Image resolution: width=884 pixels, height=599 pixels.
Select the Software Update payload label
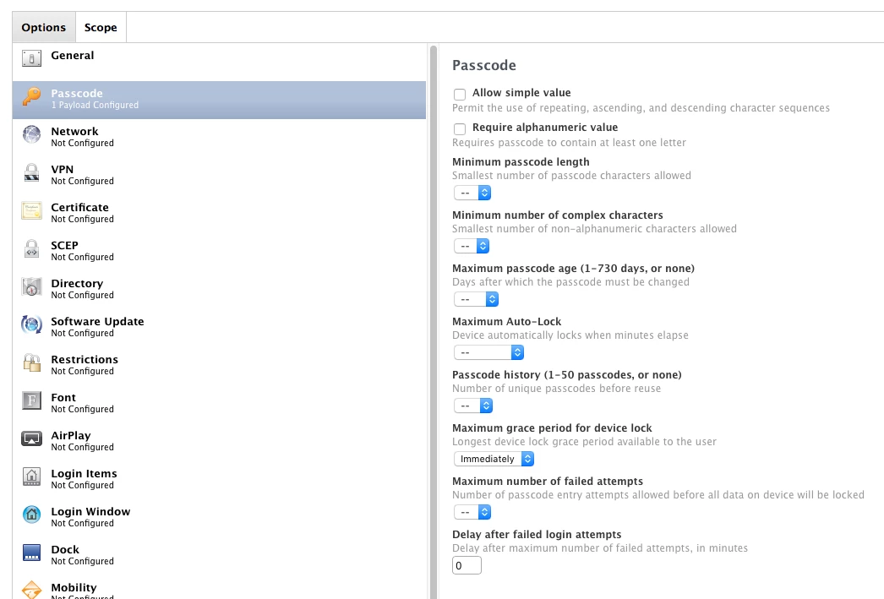coord(97,321)
